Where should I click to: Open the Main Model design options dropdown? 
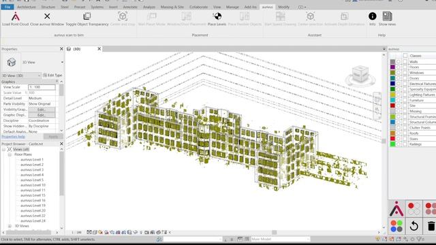(x=308, y=239)
